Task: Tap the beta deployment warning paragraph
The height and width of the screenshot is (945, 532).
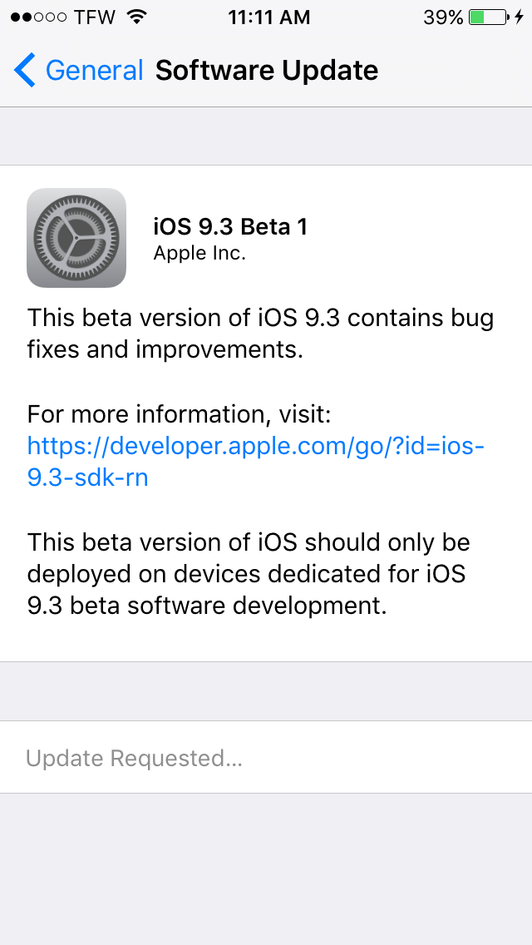Action: (x=249, y=574)
